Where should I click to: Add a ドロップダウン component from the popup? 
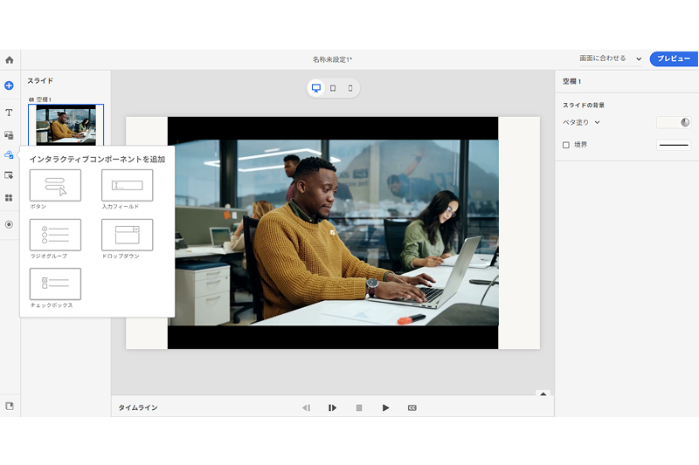coord(127,235)
